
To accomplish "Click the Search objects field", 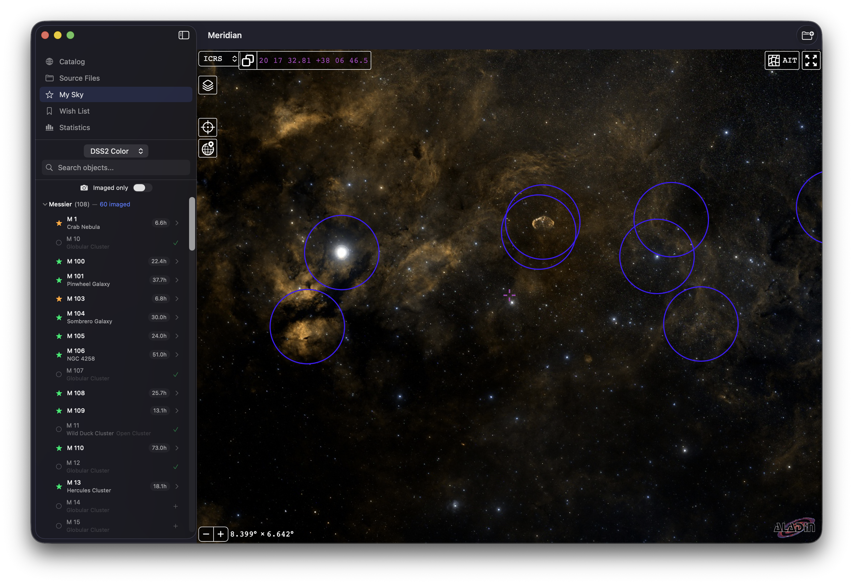I will click(116, 168).
